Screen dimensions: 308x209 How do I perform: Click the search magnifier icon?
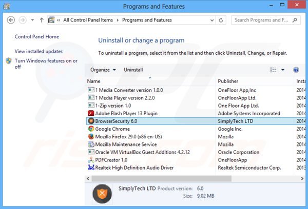(x=295, y=20)
